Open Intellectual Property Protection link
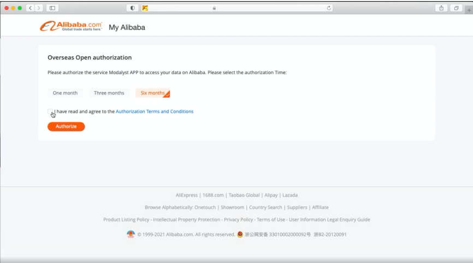Screen dimensions: 473x263 click(186, 219)
